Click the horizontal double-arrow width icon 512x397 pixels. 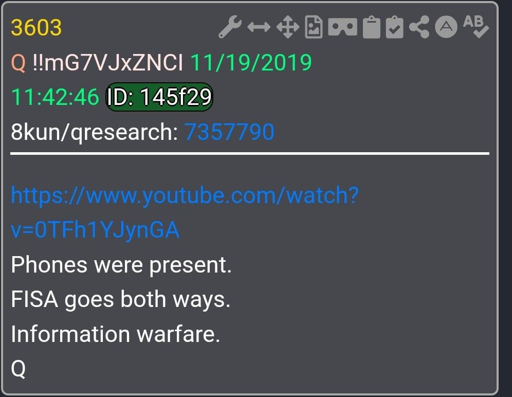[x=259, y=27]
